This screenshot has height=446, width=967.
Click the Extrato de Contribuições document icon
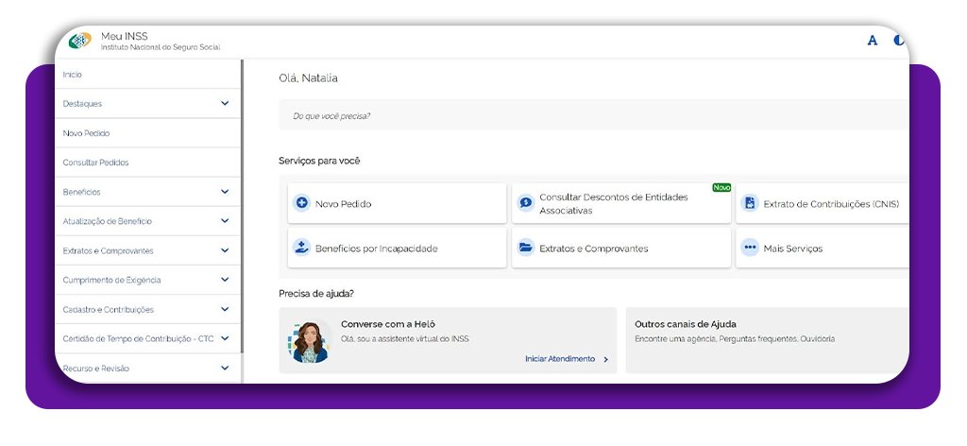coord(750,203)
